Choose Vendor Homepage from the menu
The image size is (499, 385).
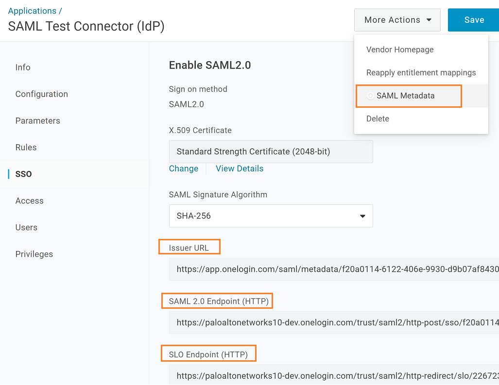click(x=400, y=50)
